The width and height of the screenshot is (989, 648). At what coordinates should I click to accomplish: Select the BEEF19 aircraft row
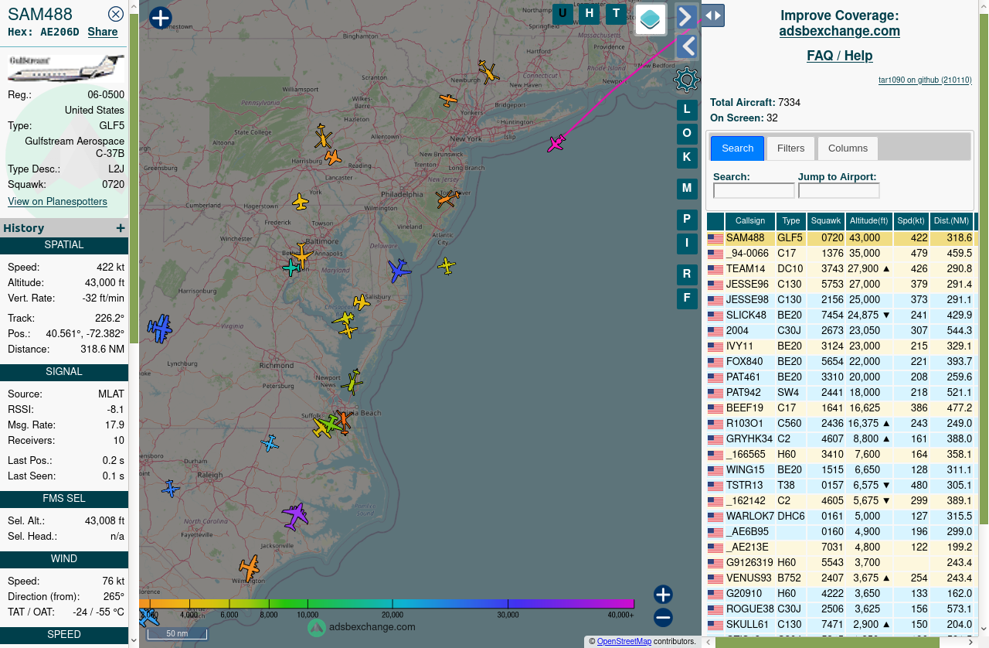pyautogui.click(x=841, y=408)
